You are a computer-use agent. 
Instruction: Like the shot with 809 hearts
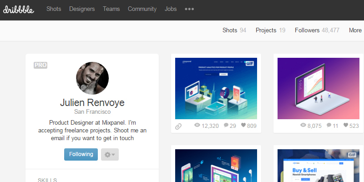[243, 125]
